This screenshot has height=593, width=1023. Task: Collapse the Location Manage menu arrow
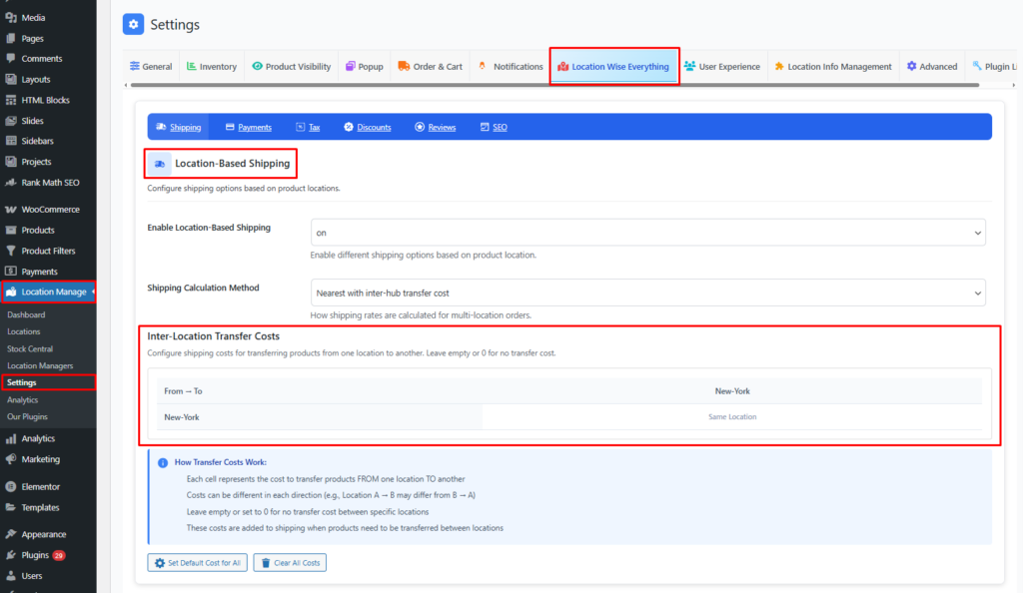click(93, 292)
